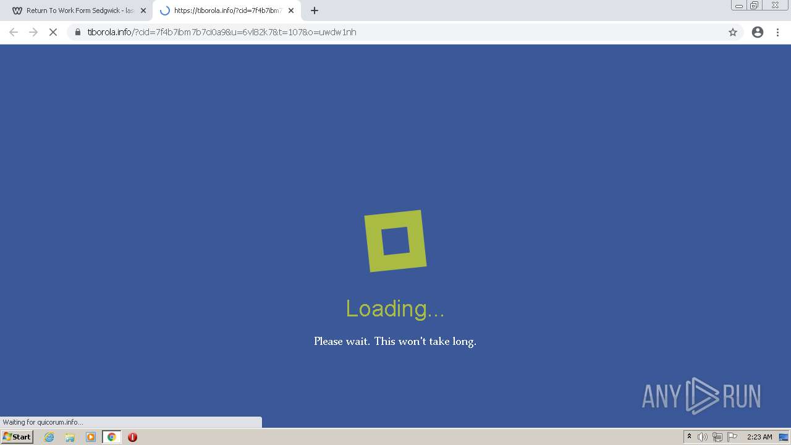Stop loading the page
Viewport: 791px width, 445px height.
coord(53,32)
